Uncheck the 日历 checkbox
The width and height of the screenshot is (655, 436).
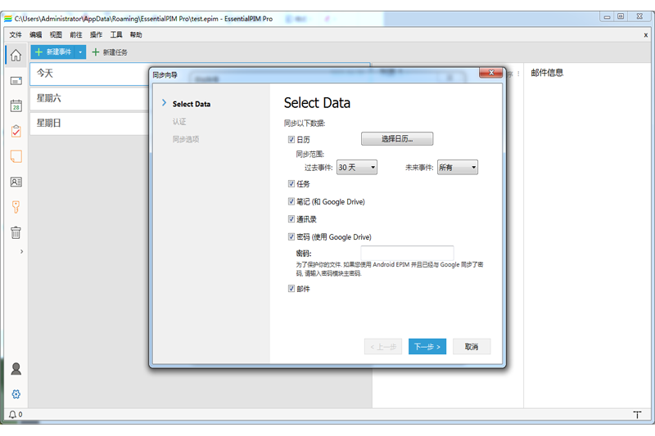291,140
